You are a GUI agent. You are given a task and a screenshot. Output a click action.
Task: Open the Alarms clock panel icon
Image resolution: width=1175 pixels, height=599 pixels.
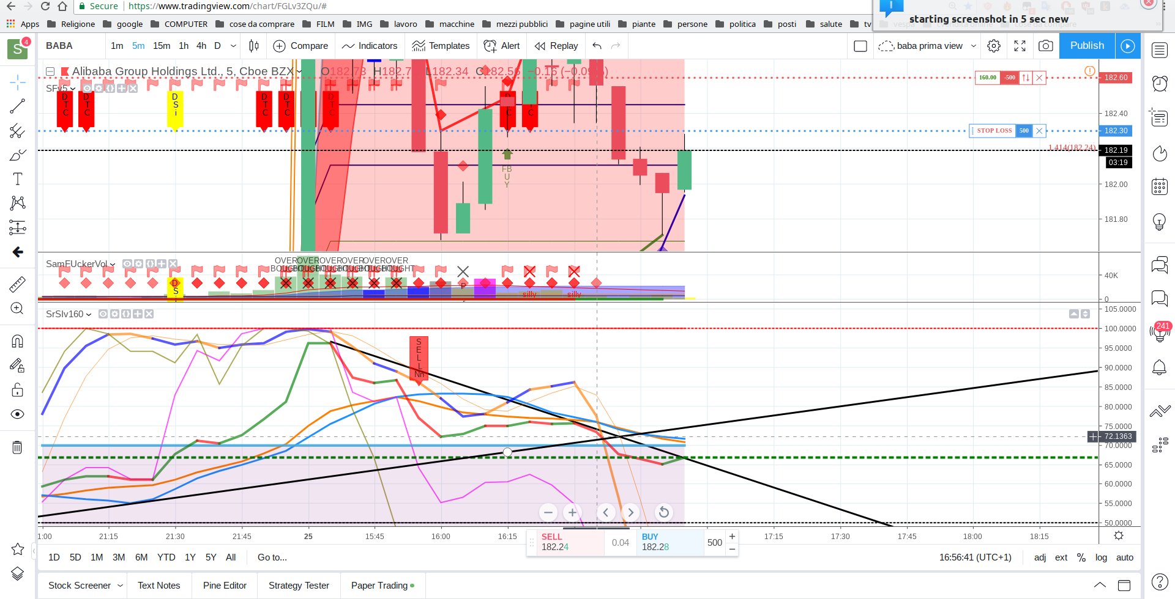click(1160, 83)
